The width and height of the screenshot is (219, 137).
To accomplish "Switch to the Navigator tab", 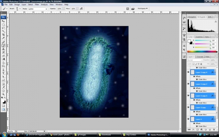I will 192,17.
